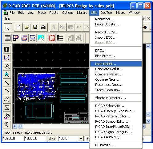Open the Library menu

tap(82, 13)
